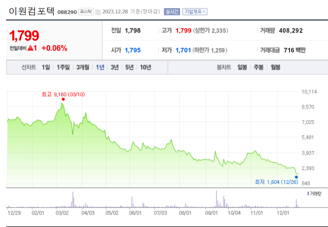Viewport: 328px width, 227px height.
Task: Click the 09/01 x-axis date label
Action: click(x=211, y=213)
